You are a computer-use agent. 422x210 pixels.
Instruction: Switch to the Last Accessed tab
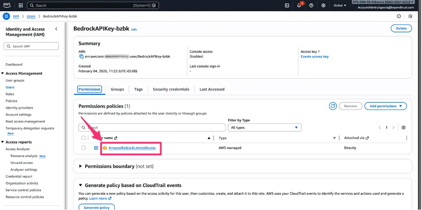(x=212, y=89)
